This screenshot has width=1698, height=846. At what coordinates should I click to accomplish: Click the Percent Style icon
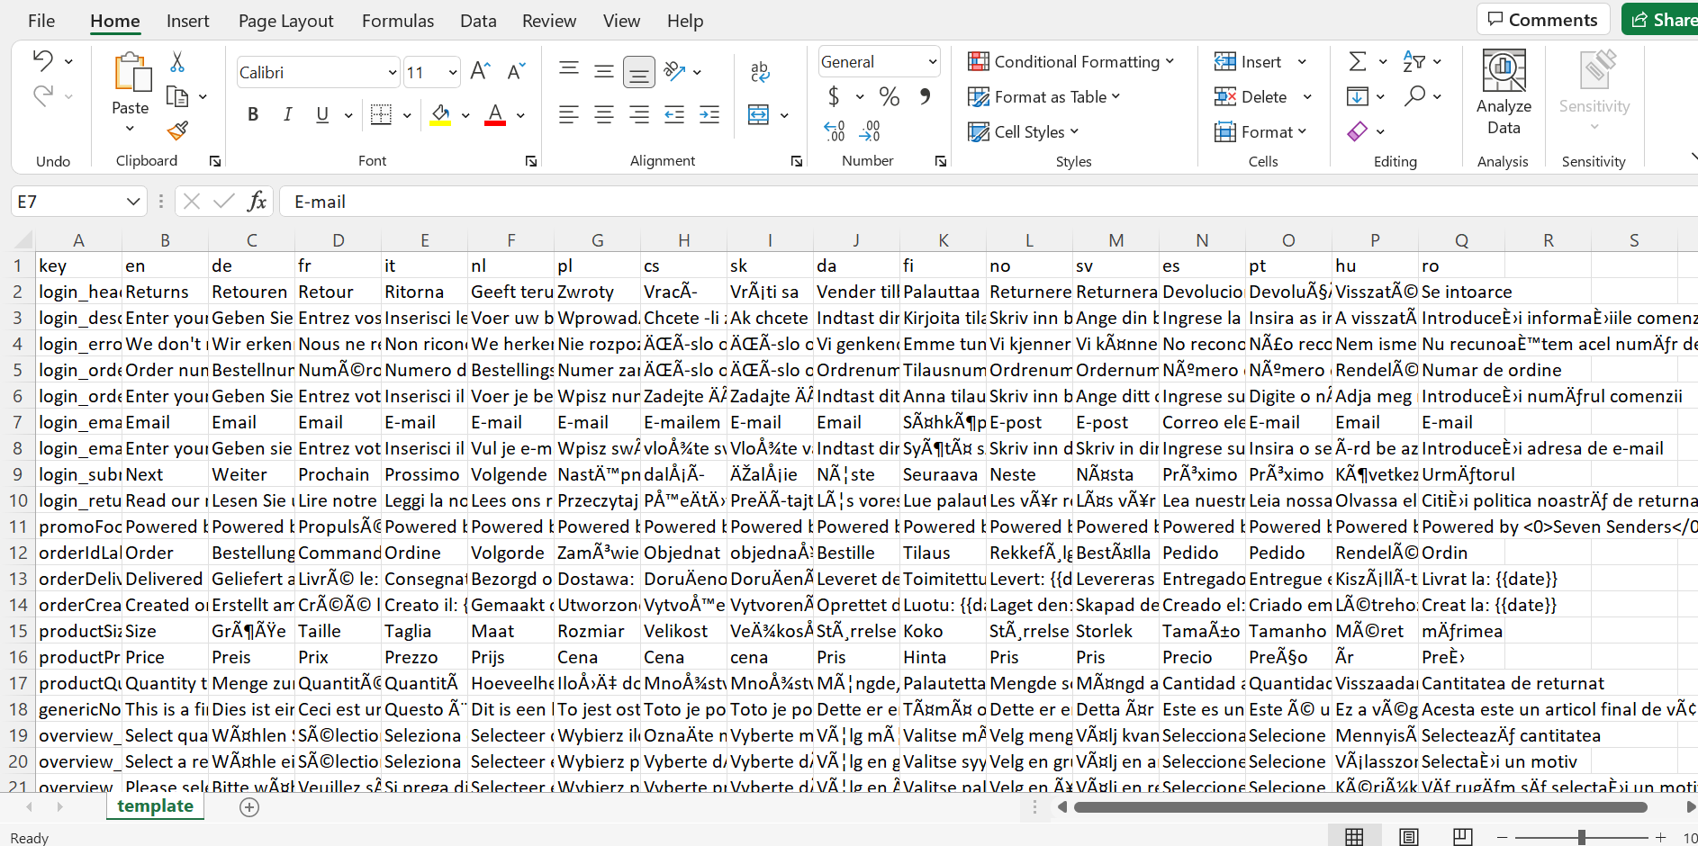tap(890, 97)
